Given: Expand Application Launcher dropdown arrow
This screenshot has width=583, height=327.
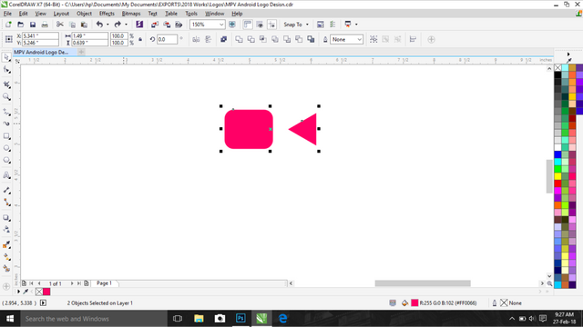Looking at the screenshot, I should tap(356, 25).
